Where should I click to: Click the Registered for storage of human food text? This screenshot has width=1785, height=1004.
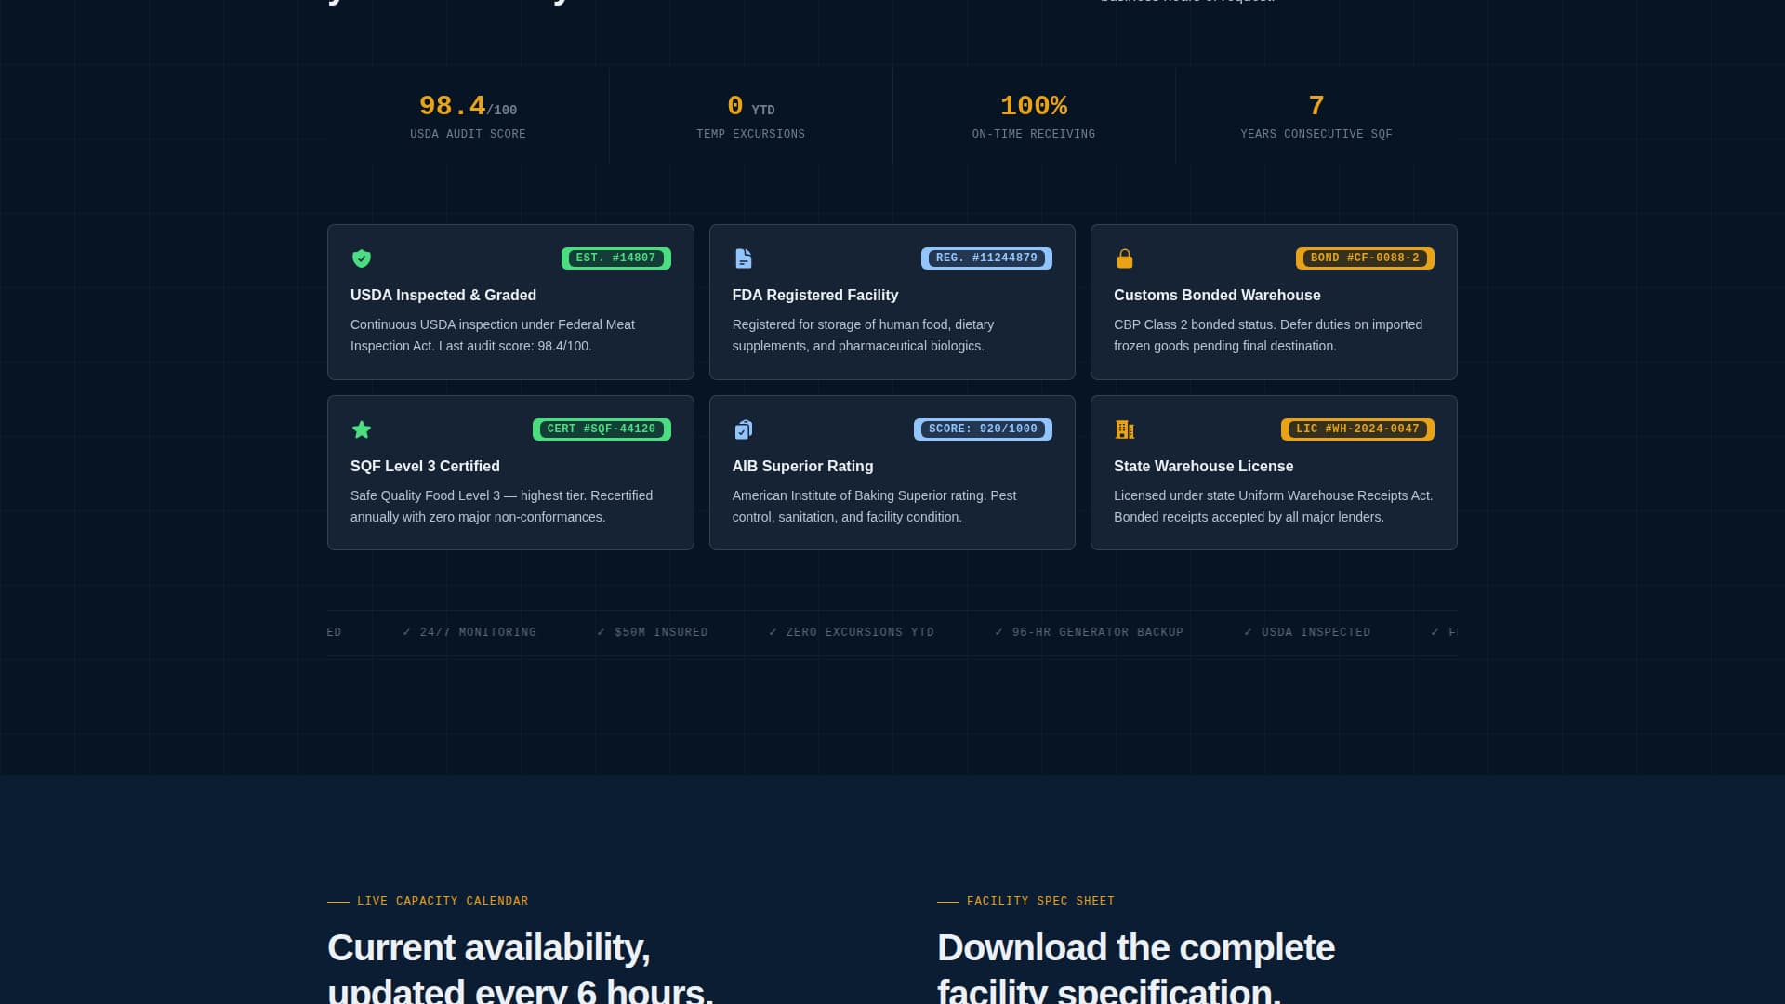(x=864, y=335)
